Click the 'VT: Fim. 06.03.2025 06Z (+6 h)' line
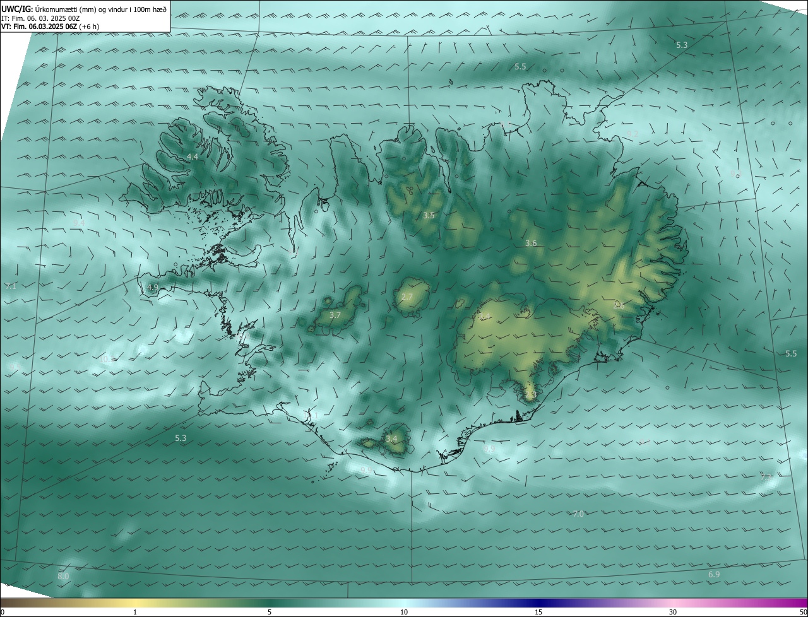This screenshot has width=808, height=617. point(50,26)
